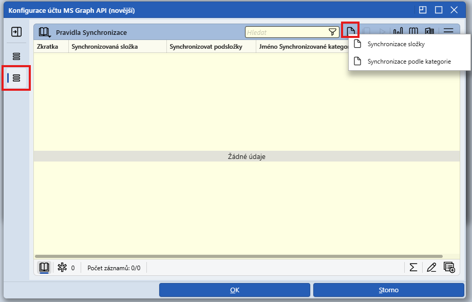The width and height of the screenshot is (472, 302).
Task: Open the bar chart view icon
Action: [398, 32]
